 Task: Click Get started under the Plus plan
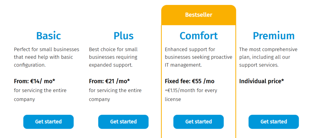(x=123, y=122)
